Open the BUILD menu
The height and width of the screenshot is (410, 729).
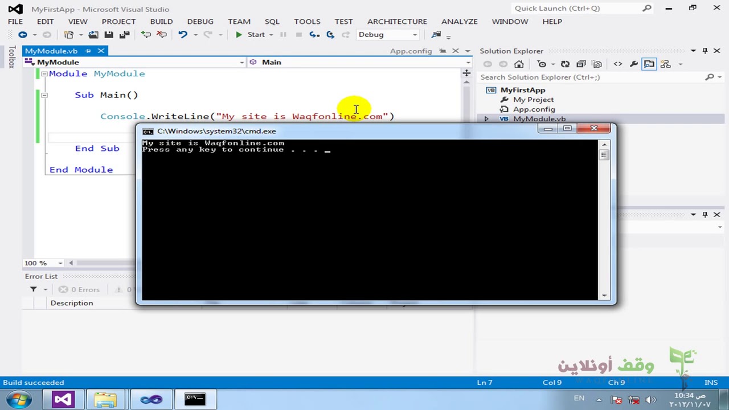click(x=161, y=21)
